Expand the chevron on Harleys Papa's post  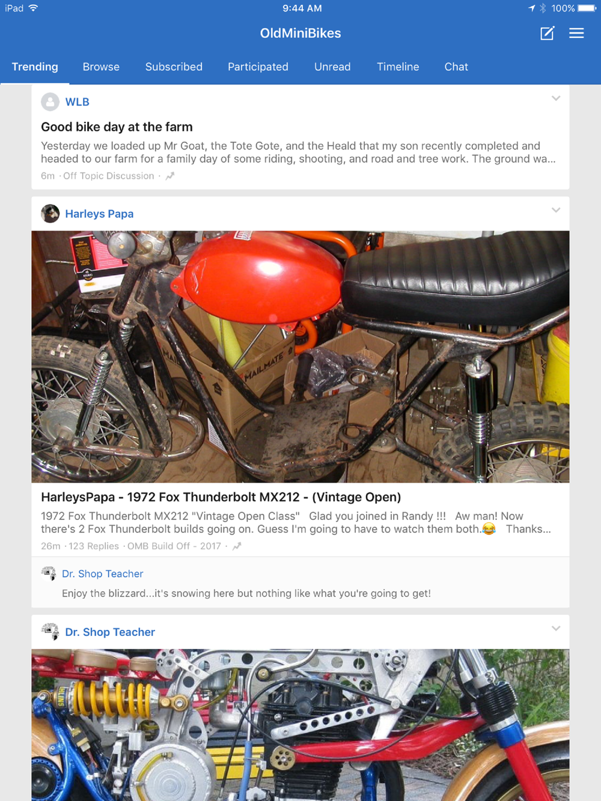coord(556,210)
